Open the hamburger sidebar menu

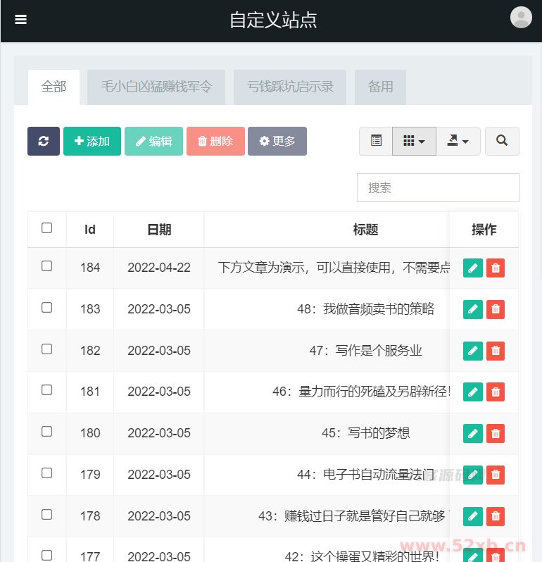click(20, 20)
